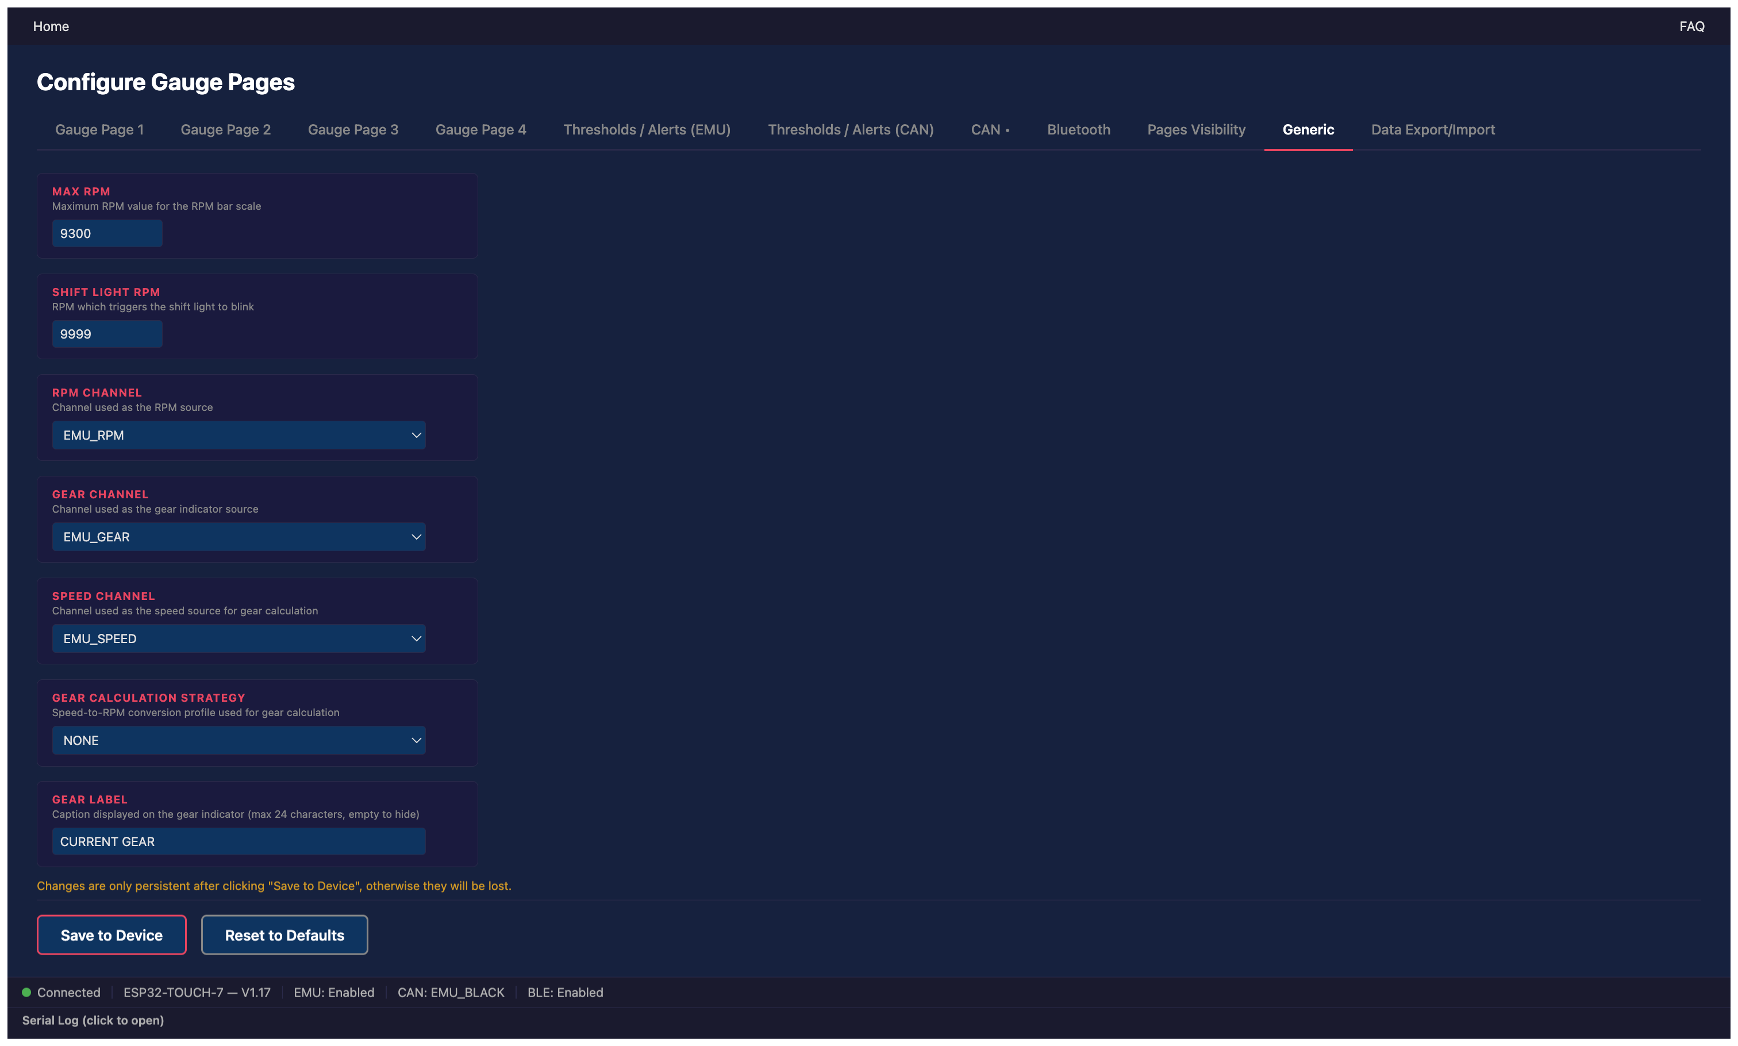The image size is (1738, 1046).
Task: Click the CAN: EMU_BLACK status entry
Action: pos(451,993)
